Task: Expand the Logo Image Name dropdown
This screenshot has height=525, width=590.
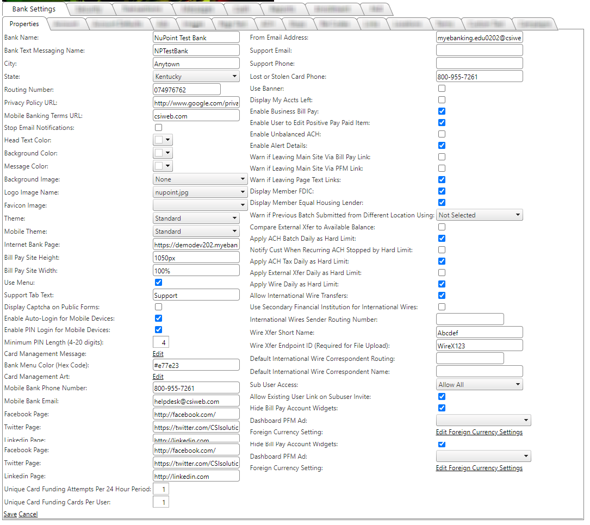Action: tap(200, 192)
